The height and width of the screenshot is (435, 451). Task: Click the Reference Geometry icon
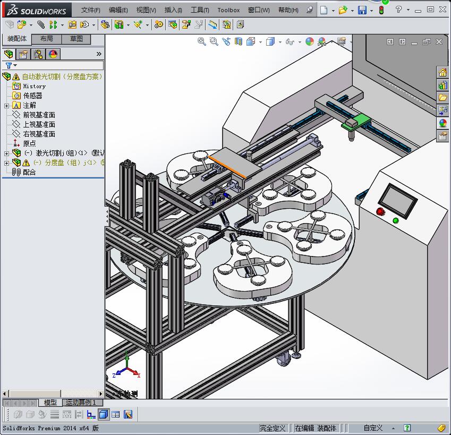pos(138,25)
